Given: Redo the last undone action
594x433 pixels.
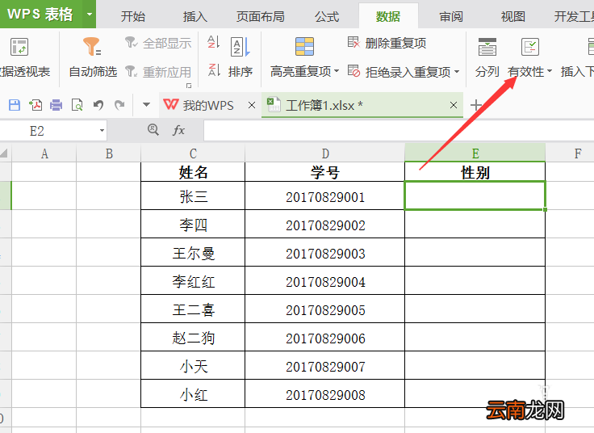Looking at the screenshot, I should click(x=119, y=105).
